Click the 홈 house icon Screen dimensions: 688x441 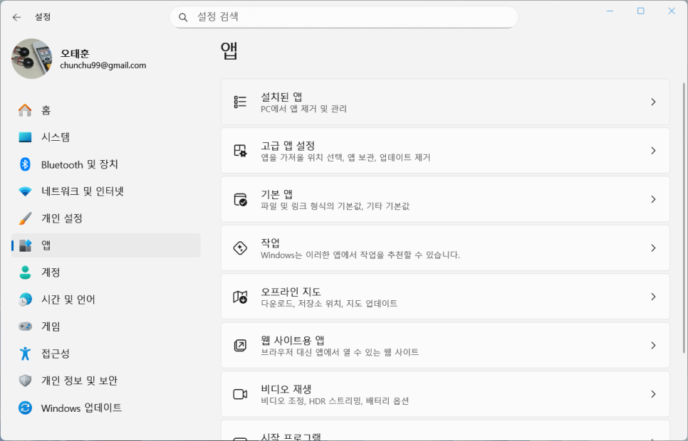point(25,110)
